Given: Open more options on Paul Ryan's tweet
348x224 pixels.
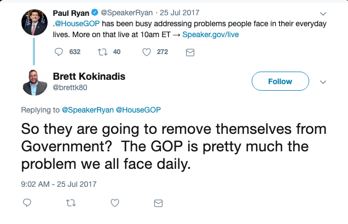Looking at the screenshot, I should (x=322, y=13).
